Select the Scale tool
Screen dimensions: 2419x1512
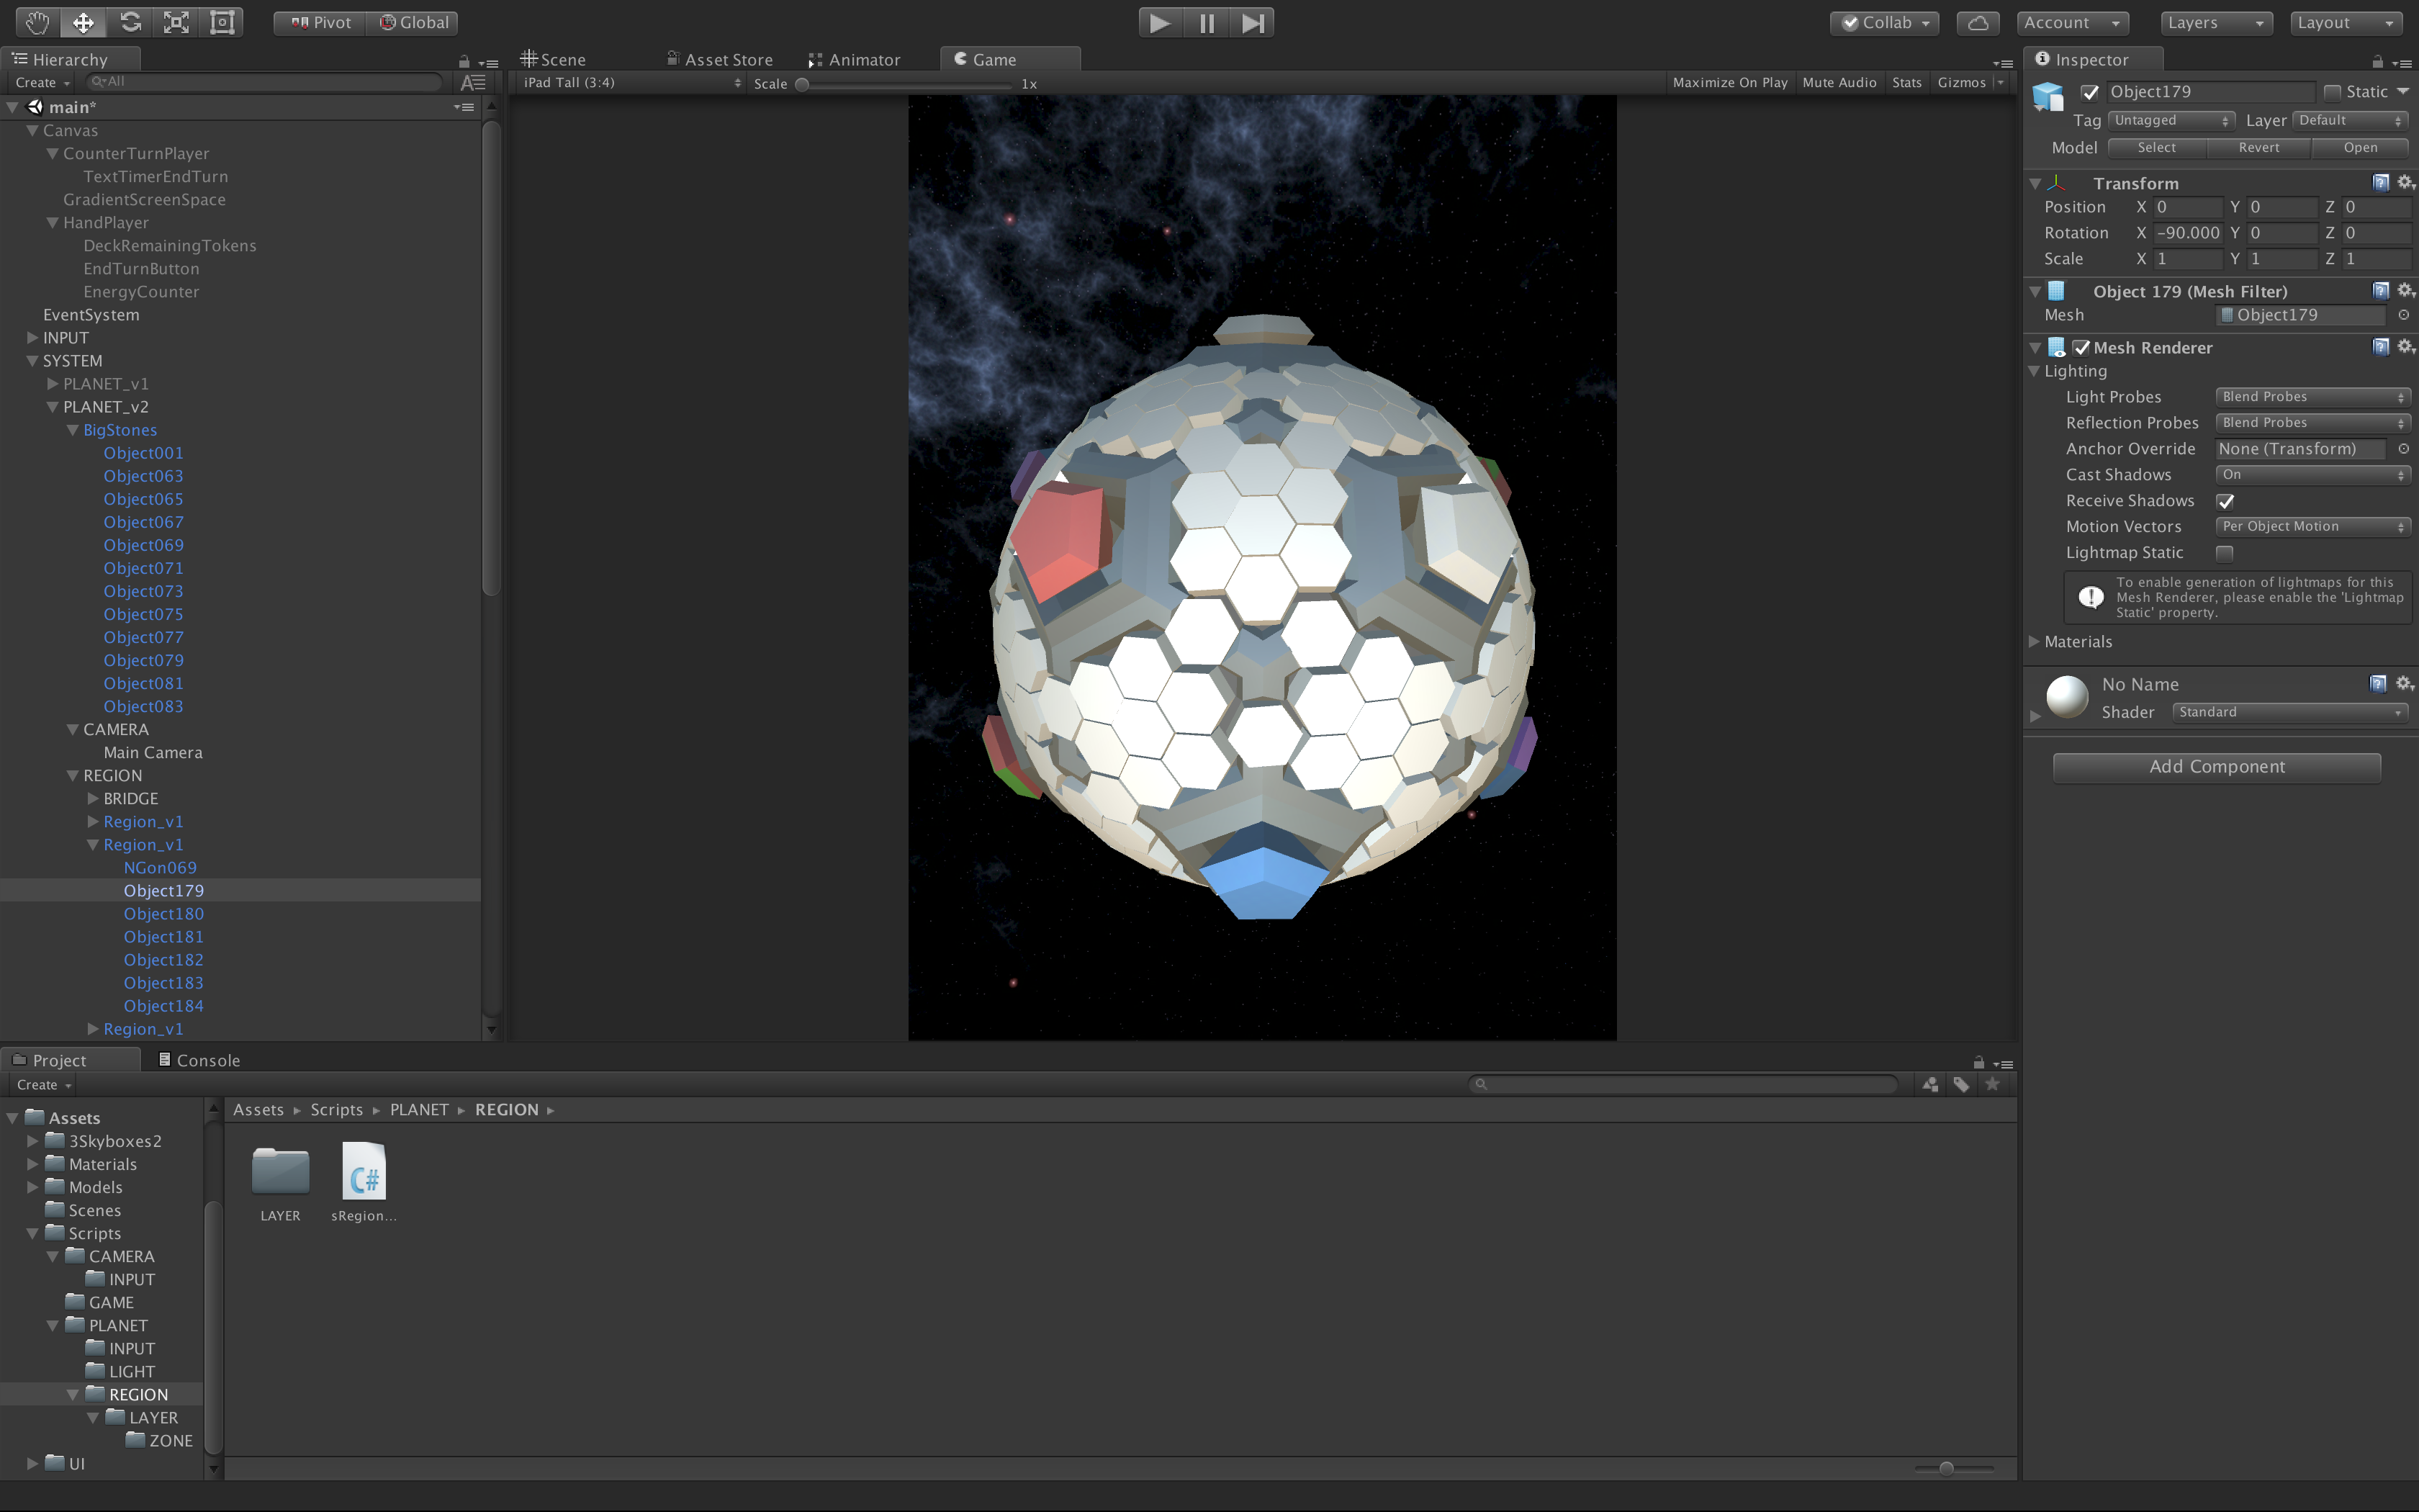point(176,22)
